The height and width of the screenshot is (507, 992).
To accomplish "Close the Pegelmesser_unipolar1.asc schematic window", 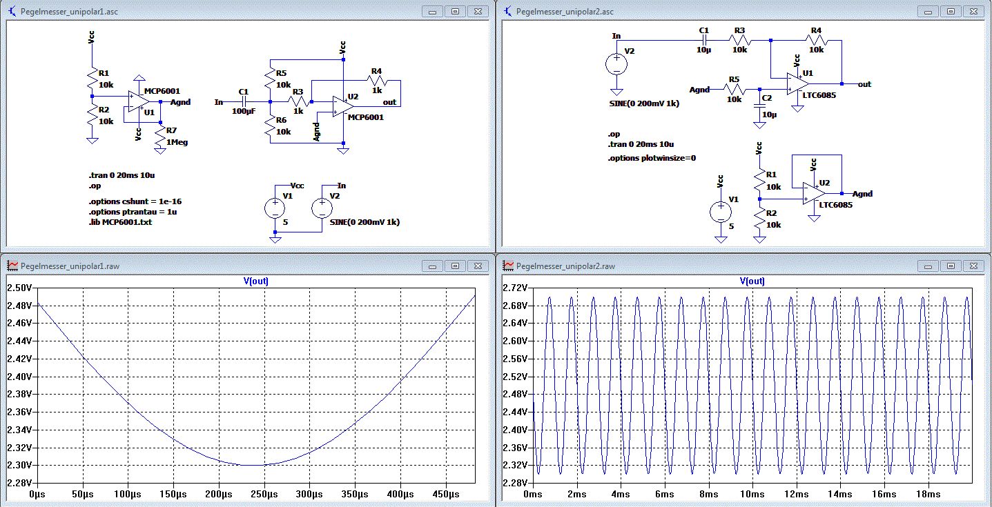I will click(x=478, y=12).
